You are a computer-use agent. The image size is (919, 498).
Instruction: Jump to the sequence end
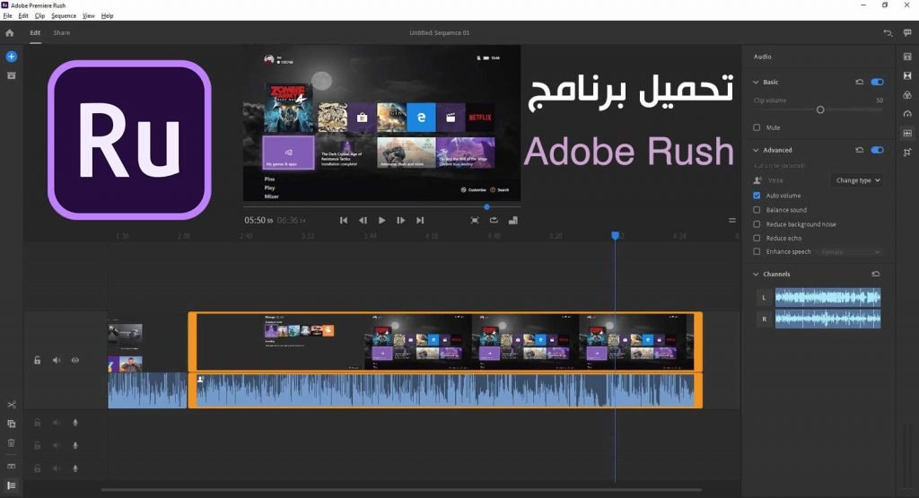point(420,221)
